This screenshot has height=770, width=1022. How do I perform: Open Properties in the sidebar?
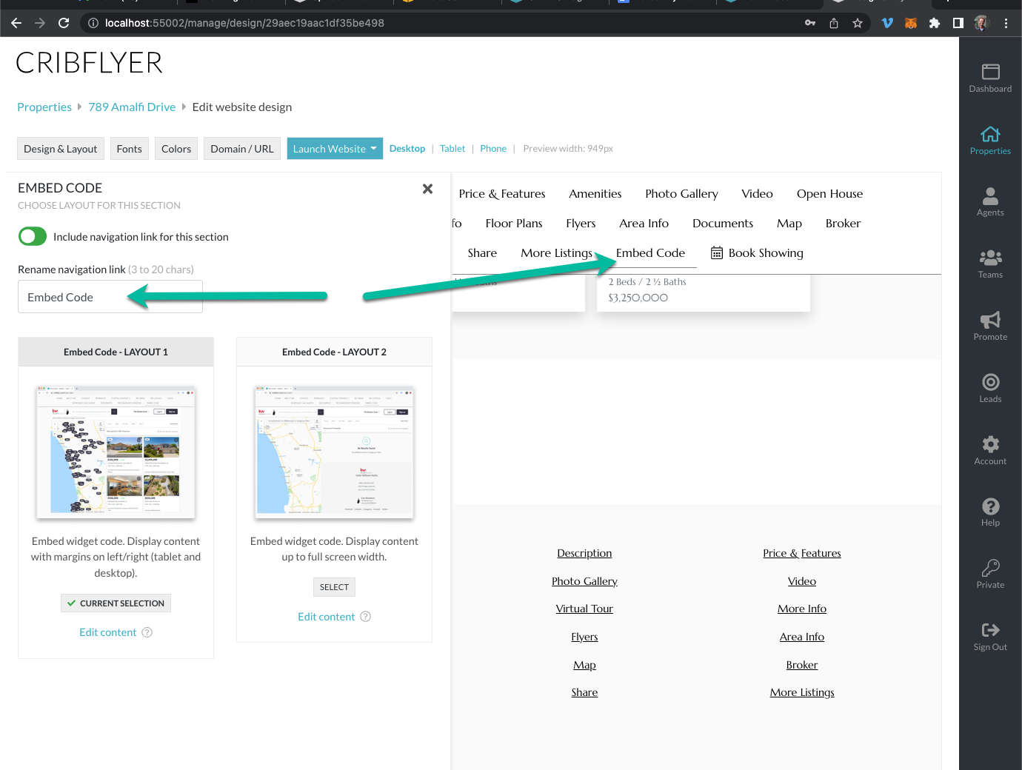(990, 141)
